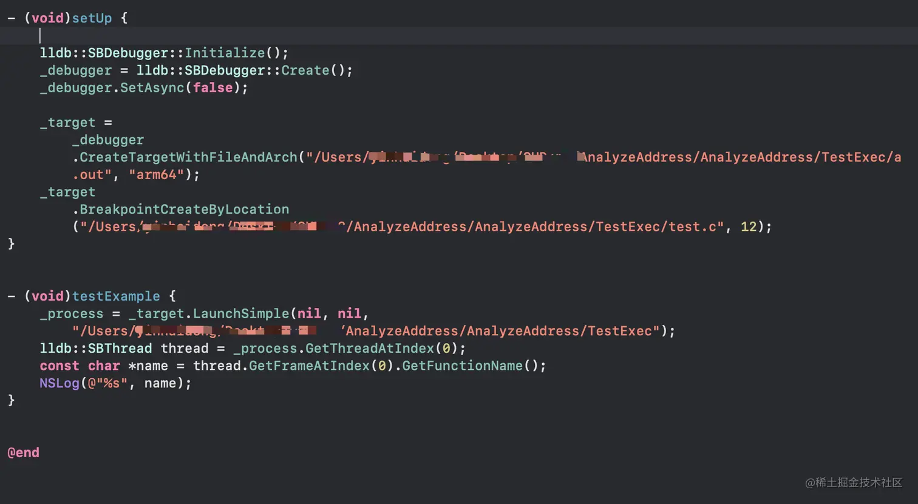
Task: Click _process on the LaunchSimple assignment line
Action: (72, 314)
